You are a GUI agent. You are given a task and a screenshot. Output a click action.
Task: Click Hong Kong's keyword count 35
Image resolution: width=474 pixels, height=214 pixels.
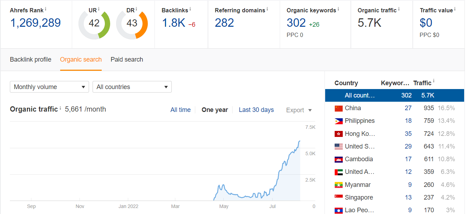408,134
